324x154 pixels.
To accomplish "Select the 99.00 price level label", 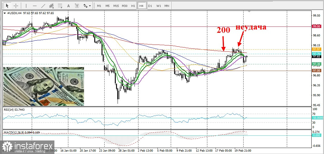I will [316, 26].
